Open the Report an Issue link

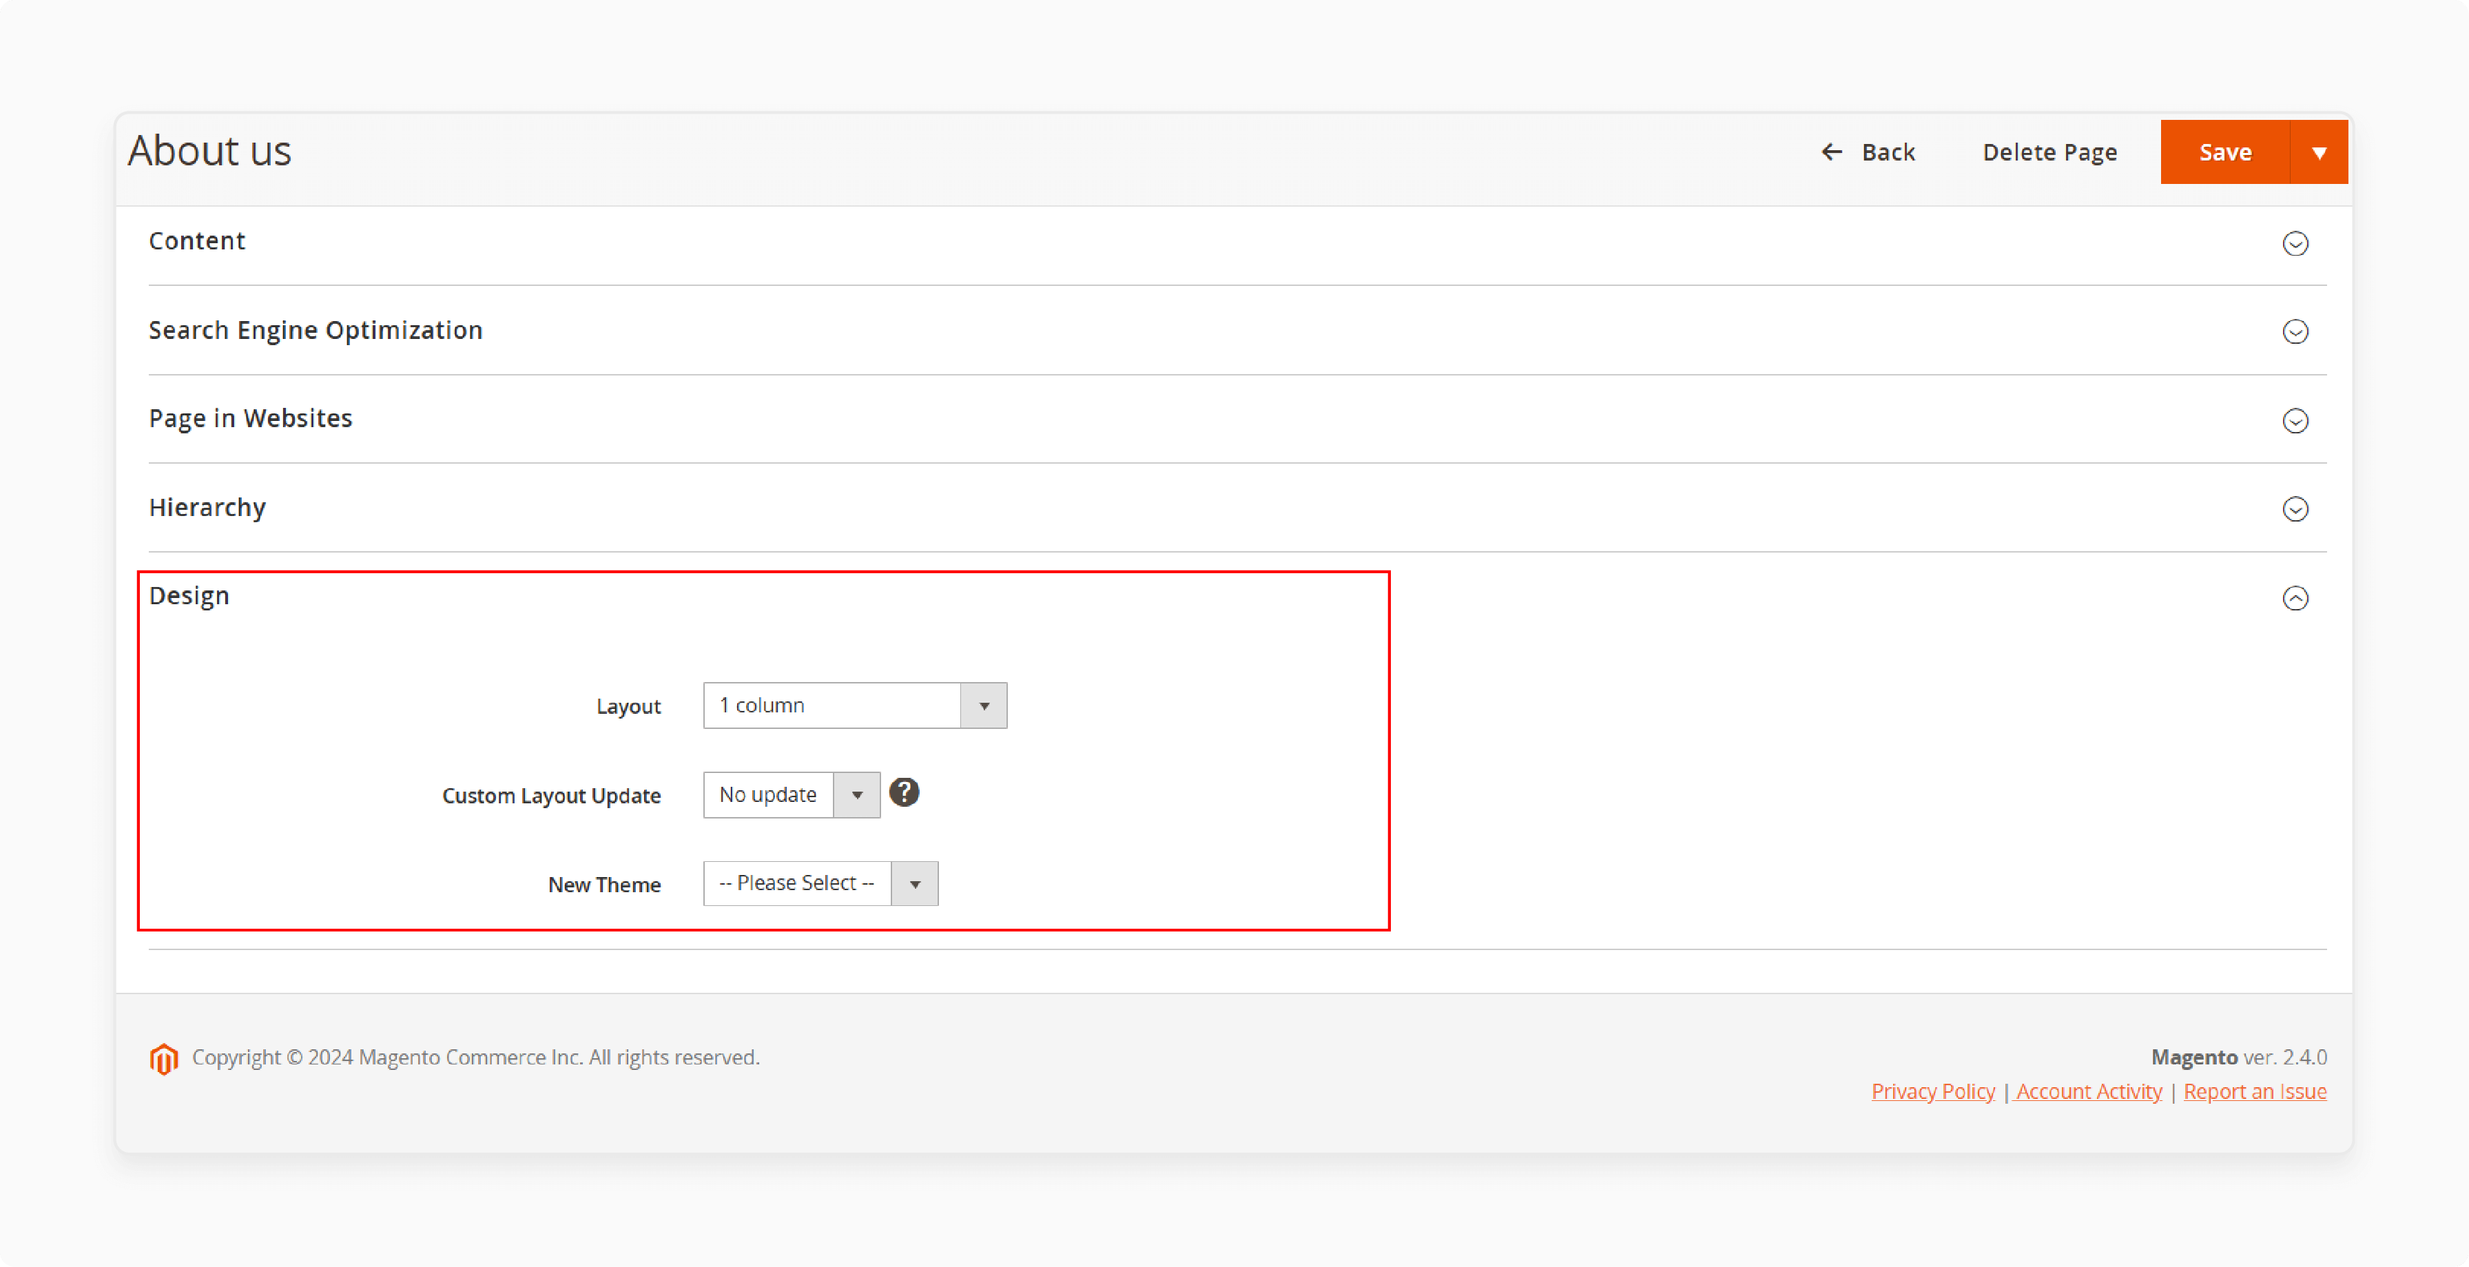(2254, 1091)
